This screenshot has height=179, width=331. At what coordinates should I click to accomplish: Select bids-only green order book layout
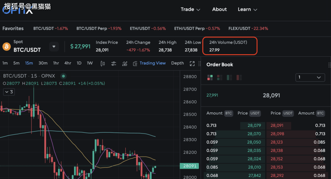[x=230, y=78]
